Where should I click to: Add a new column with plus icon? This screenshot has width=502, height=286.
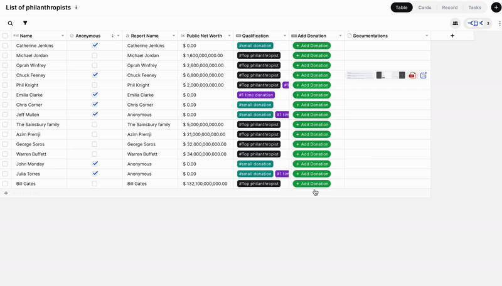coord(452,36)
